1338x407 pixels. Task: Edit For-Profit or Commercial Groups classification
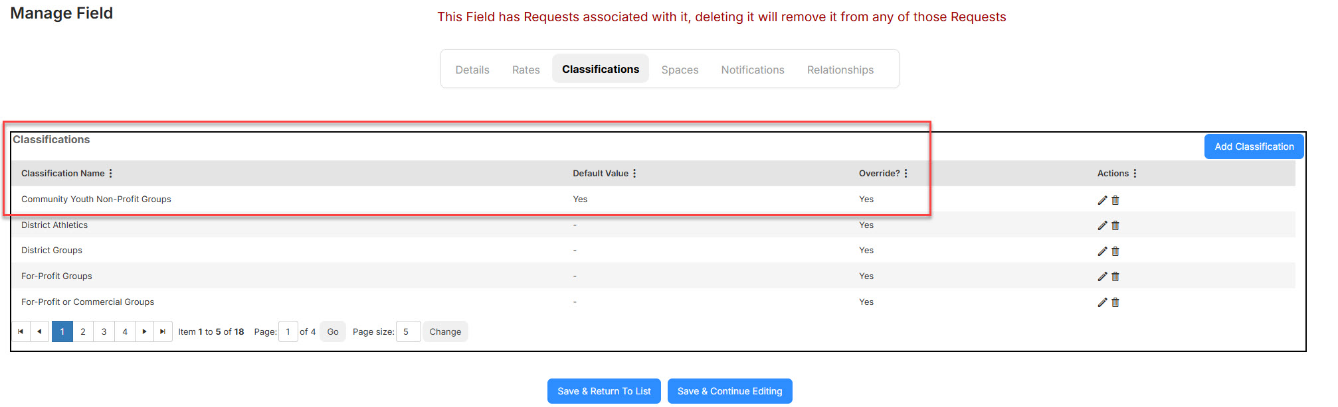[1102, 302]
